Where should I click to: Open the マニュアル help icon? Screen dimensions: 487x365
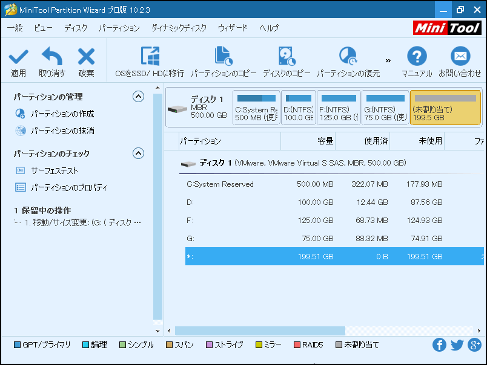417,56
